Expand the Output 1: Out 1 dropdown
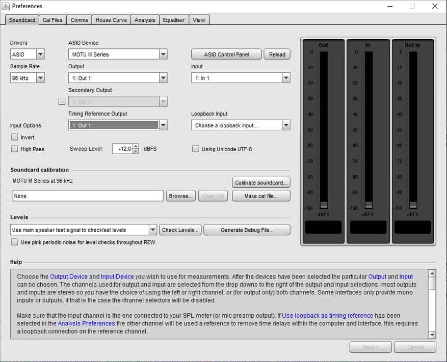 coord(118,78)
